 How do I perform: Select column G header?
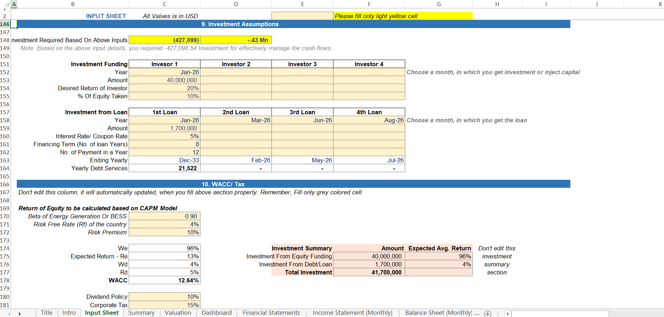coord(439,4)
